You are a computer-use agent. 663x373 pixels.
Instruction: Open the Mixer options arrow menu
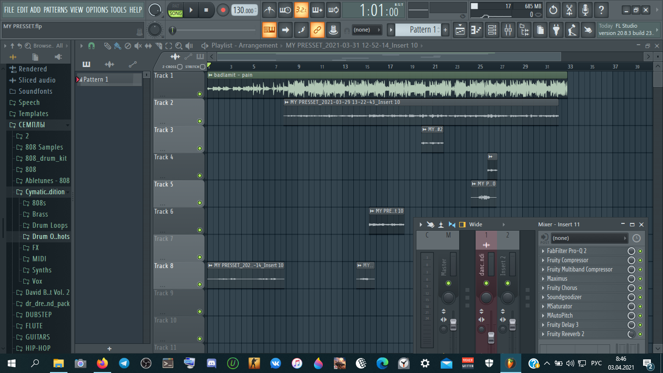point(421,224)
